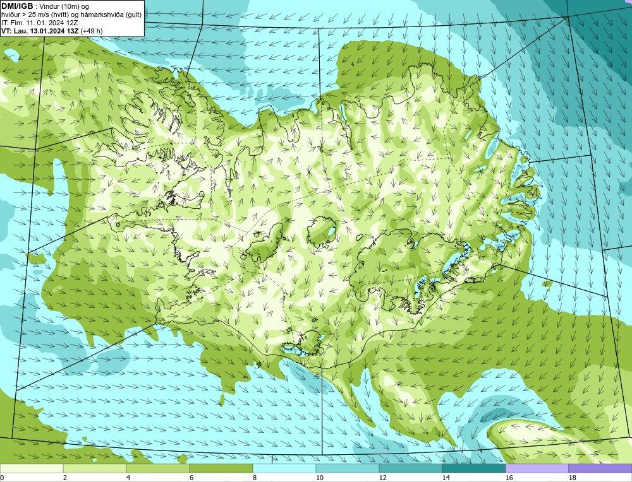
Task: Click the 'IT: Fim. 11. 01. 2024 12Z' line
Action: pos(39,23)
